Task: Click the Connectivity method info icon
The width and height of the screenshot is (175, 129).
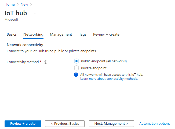Action: coord(46,62)
